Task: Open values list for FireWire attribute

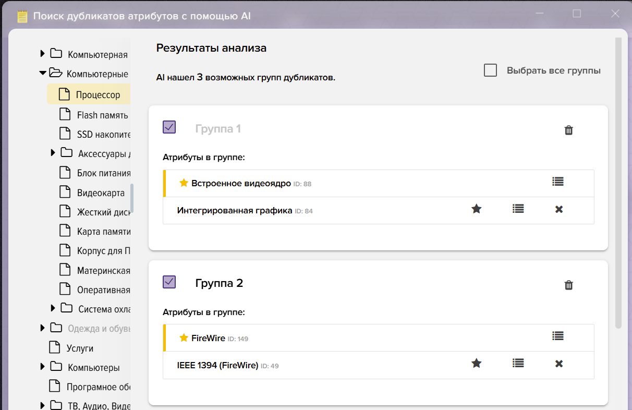Action: tap(558, 336)
